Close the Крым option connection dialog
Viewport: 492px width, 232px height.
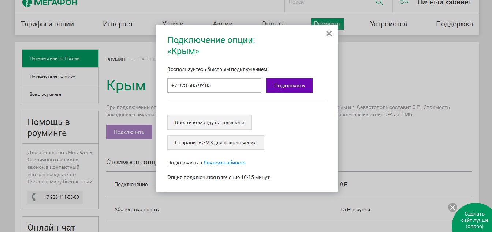[329, 34]
